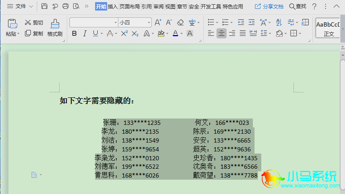
Task: Switch to the 插入 Insert tab
Action: click(112, 7)
